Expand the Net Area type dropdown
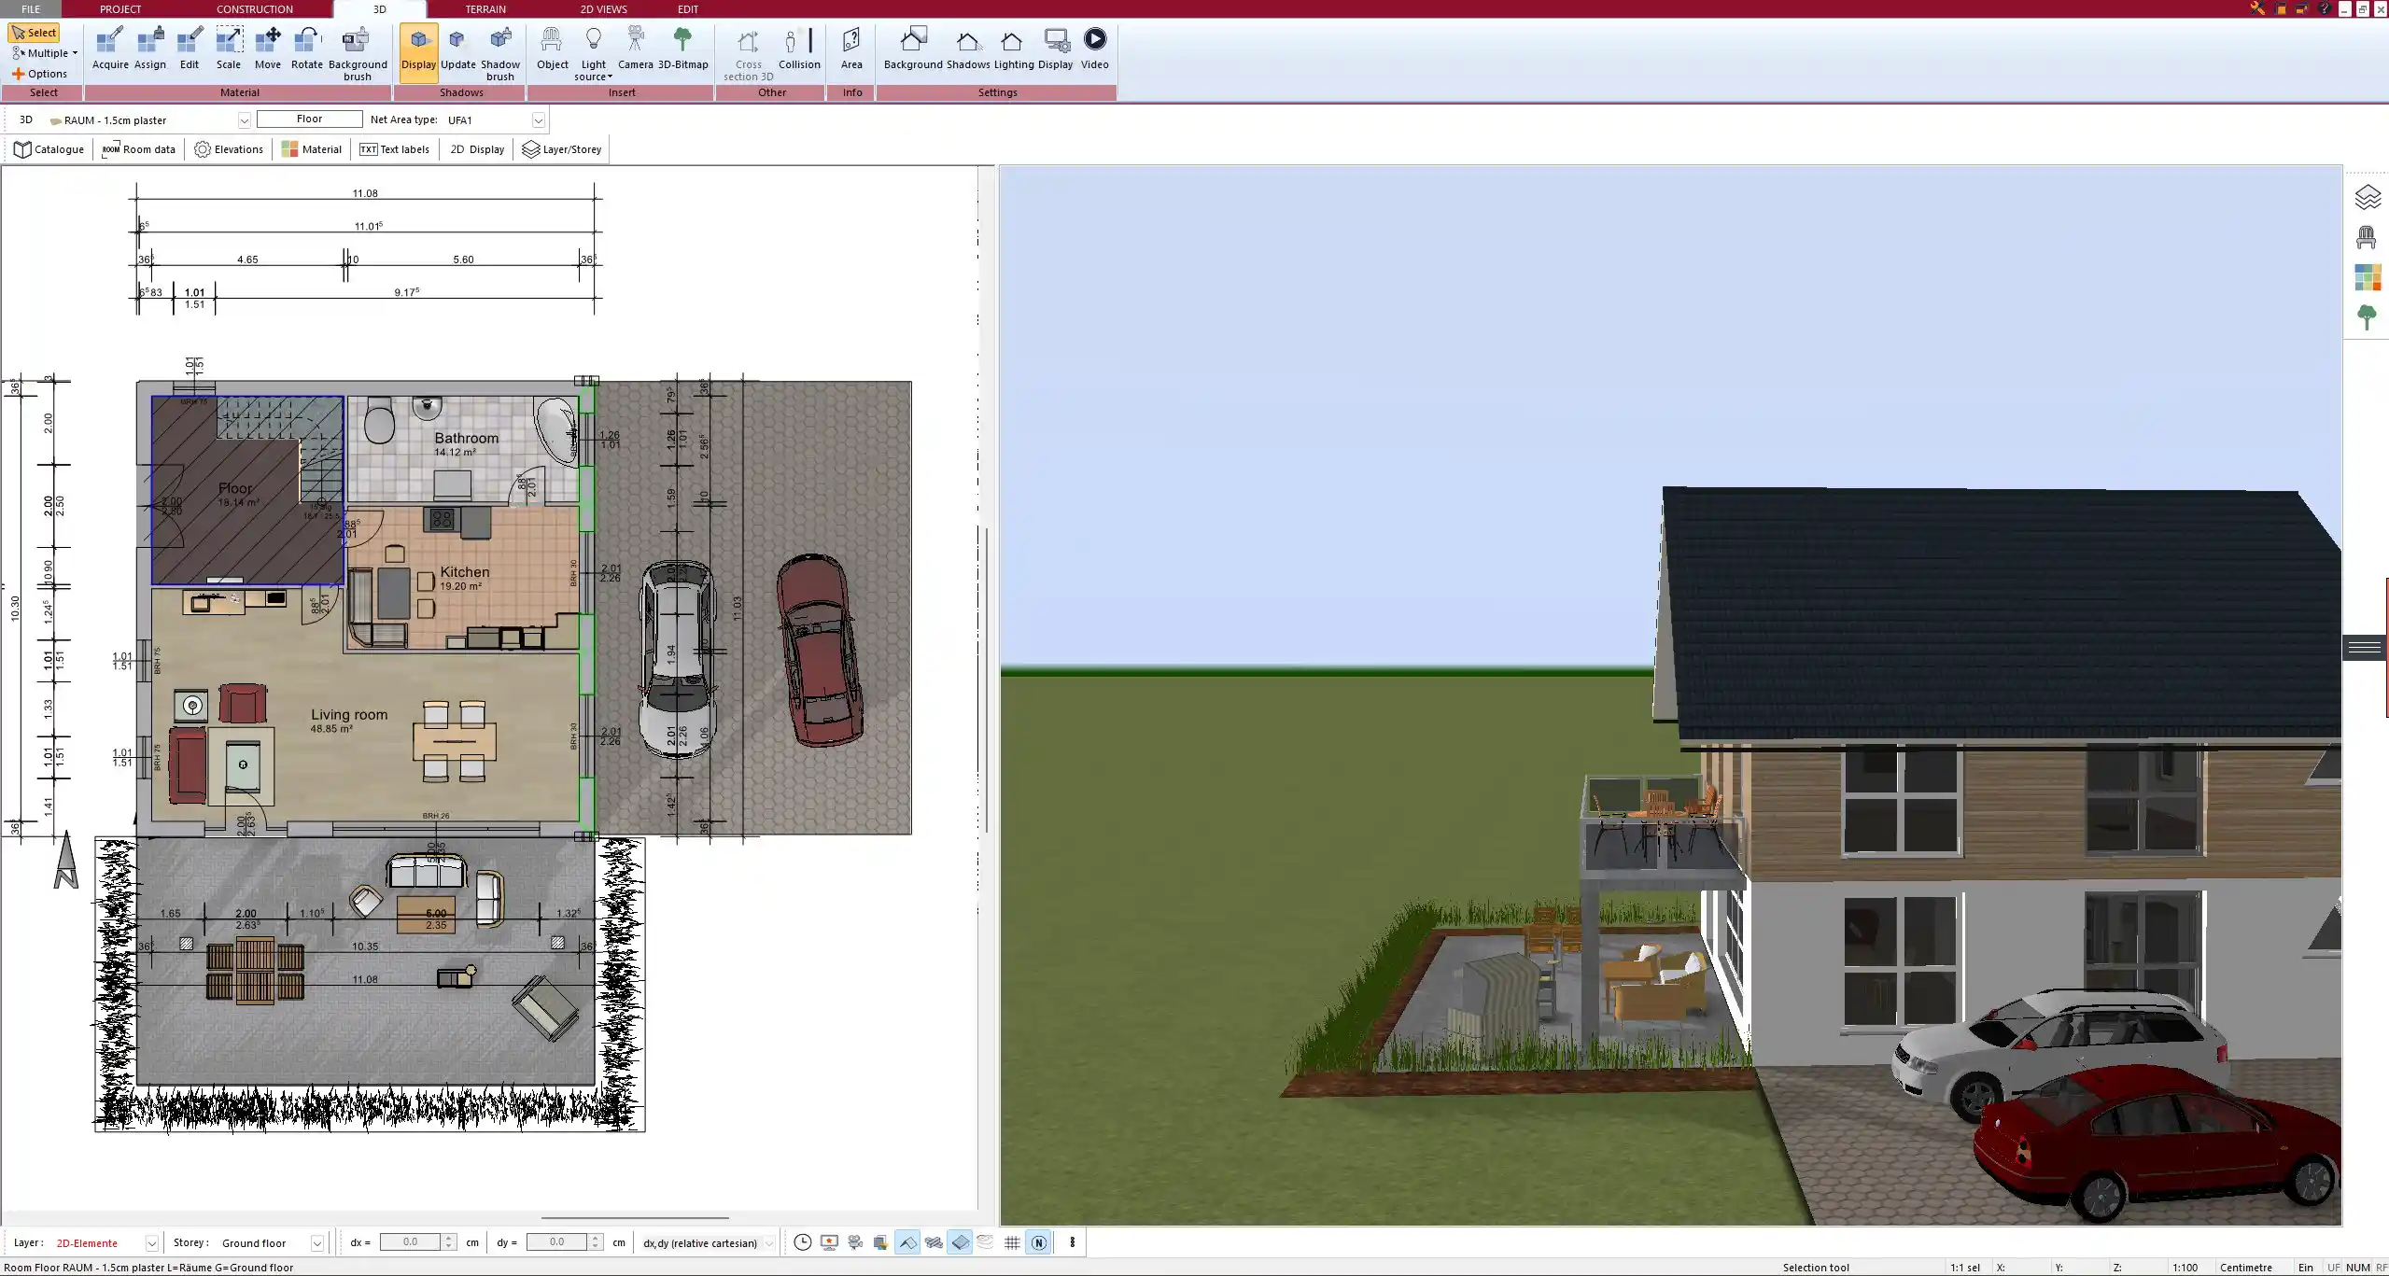The width and height of the screenshot is (2389, 1276). coord(538,120)
